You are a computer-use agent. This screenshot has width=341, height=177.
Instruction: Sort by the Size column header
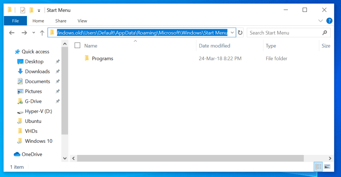pos(326,46)
